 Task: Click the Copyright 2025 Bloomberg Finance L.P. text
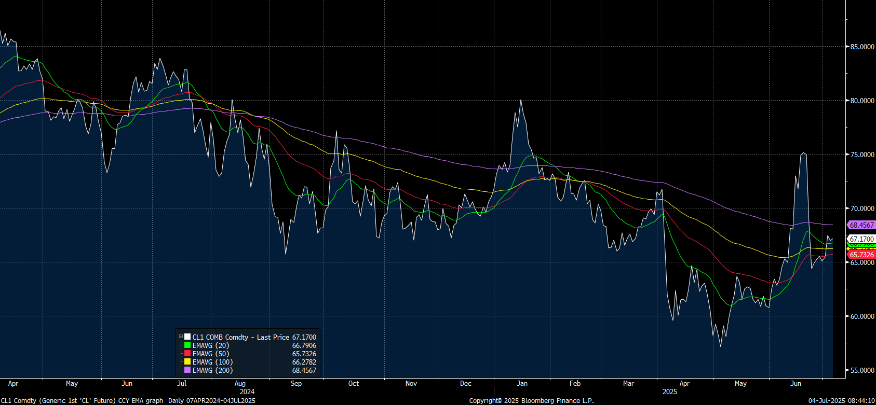click(x=531, y=400)
